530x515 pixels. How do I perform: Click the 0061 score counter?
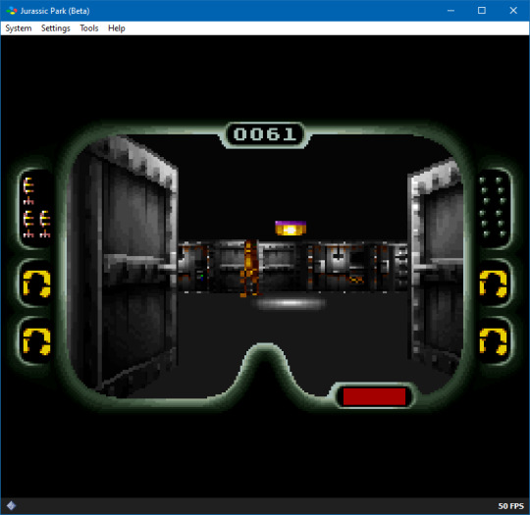pos(265,134)
